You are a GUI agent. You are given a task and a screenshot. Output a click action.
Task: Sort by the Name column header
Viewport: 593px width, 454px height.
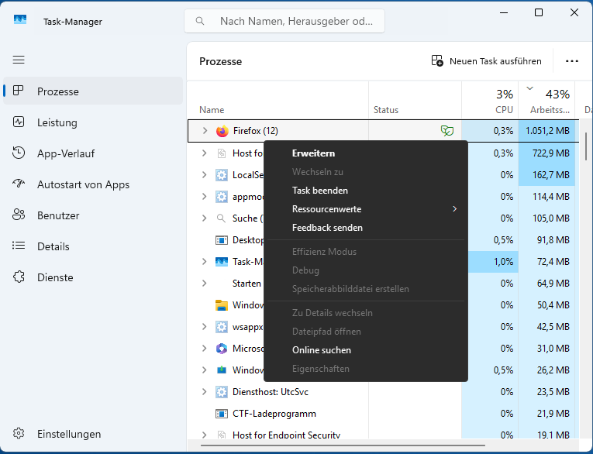click(278, 100)
